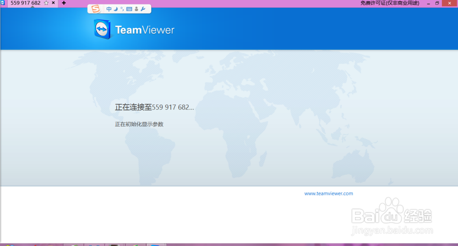458x246 pixels.
Task: Toggle half/full-width moon icon in Sogou bar
Action: 116,9
